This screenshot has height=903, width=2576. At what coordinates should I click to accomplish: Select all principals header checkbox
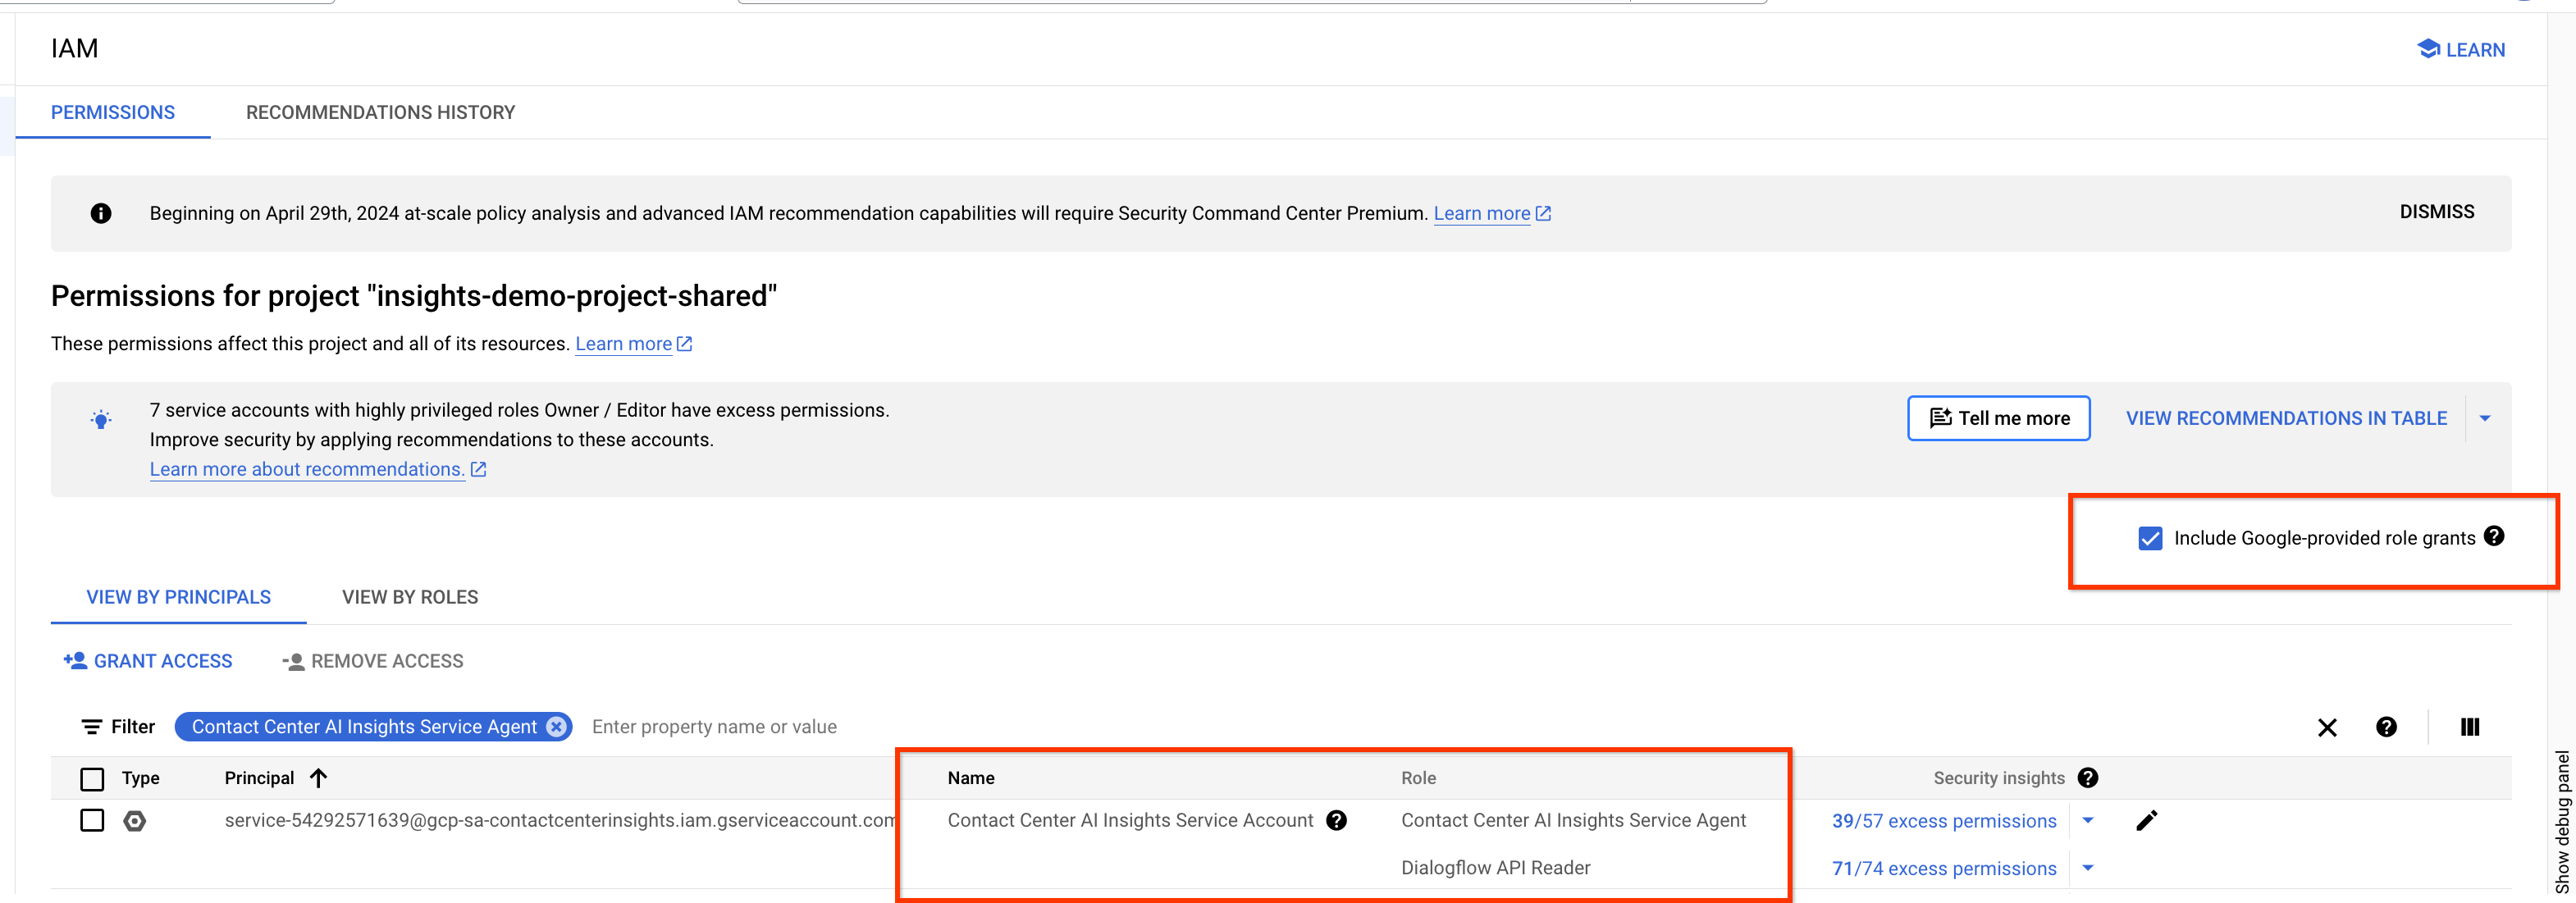[x=92, y=778]
